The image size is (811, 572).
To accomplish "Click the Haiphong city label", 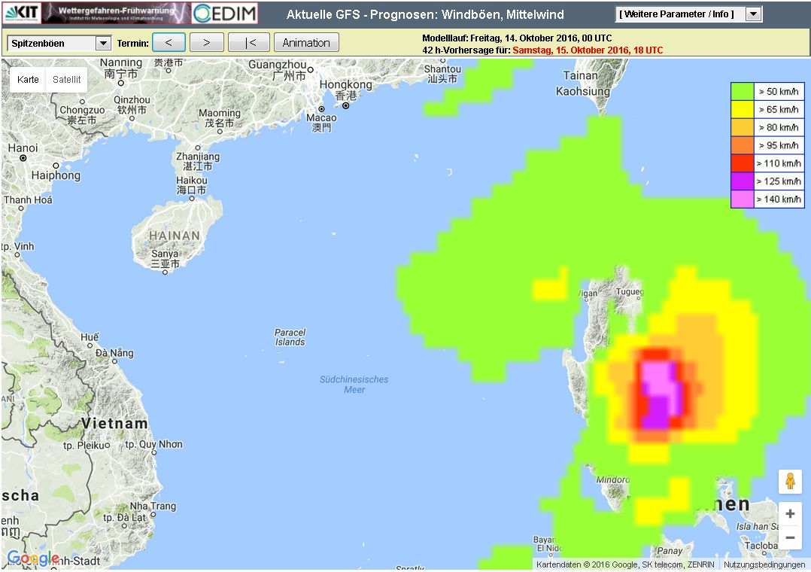I will (x=56, y=175).
